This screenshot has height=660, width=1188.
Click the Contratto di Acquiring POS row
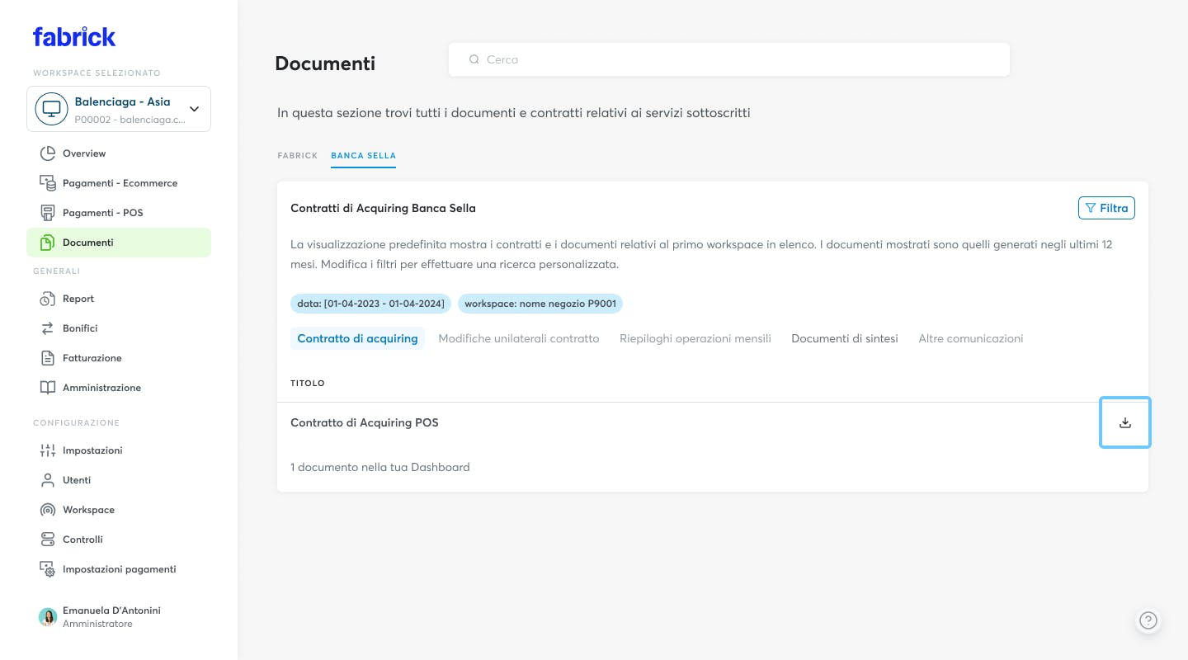pos(713,422)
